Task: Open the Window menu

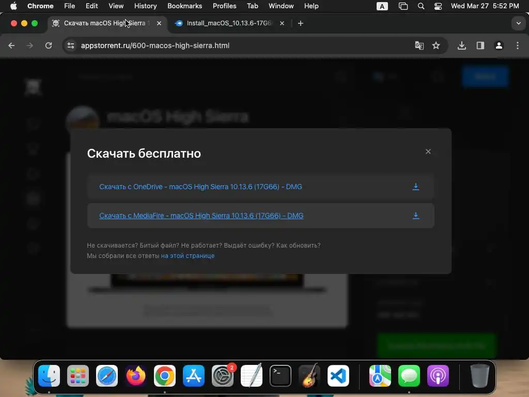Action: (281, 6)
